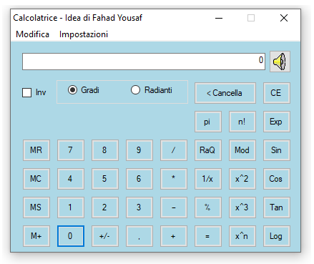The width and height of the screenshot is (314, 264).
Task: Calculate sine with the Sin button
Action: point(277,150)
